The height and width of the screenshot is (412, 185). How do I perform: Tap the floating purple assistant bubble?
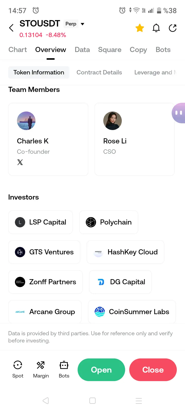[179, 113]
